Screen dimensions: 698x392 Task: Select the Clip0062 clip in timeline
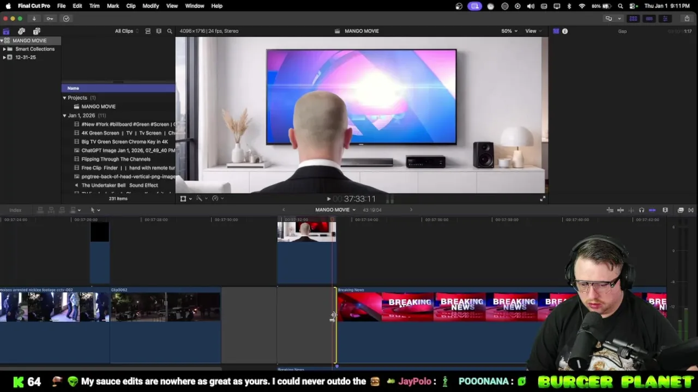[165, 326]
